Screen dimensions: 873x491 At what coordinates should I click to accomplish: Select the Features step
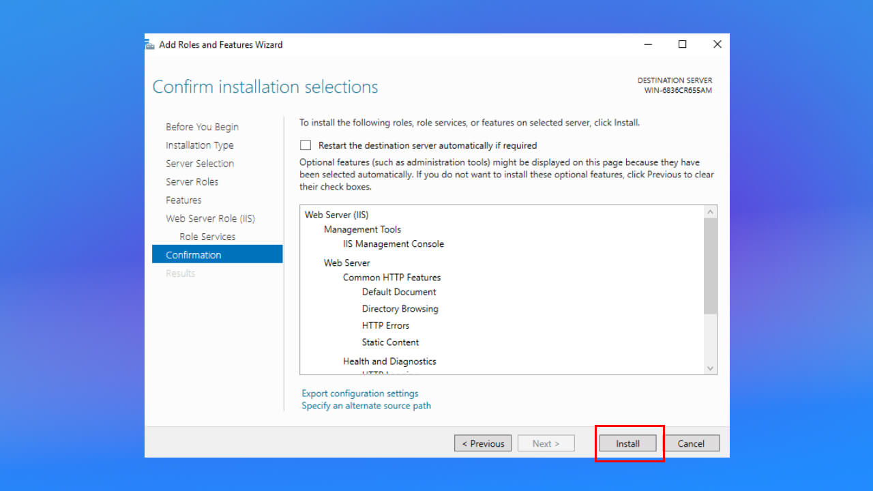point(183,200)
